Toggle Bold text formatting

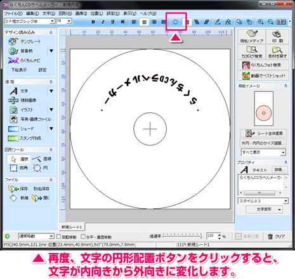point(93,22)
